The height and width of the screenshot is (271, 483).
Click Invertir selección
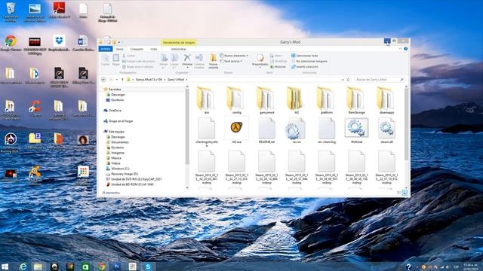click(305, 67)
